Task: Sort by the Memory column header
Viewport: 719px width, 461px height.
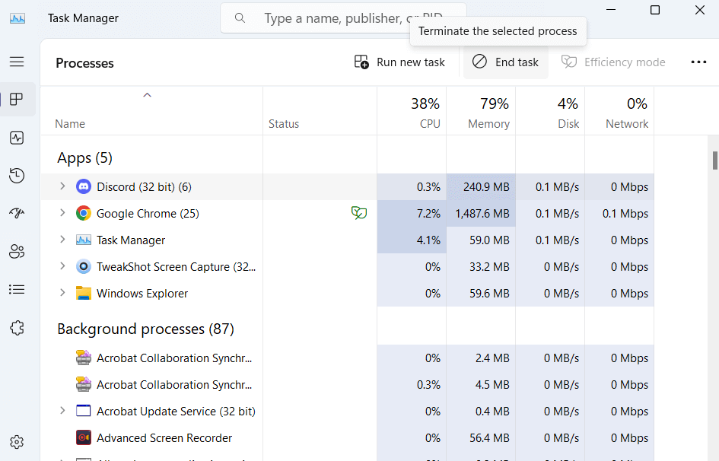Action: point(481,111)
